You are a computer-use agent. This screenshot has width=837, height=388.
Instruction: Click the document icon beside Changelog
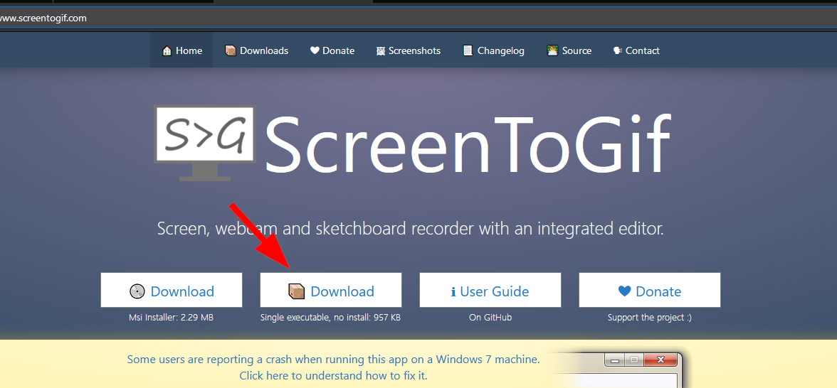(x=468, y=50)
